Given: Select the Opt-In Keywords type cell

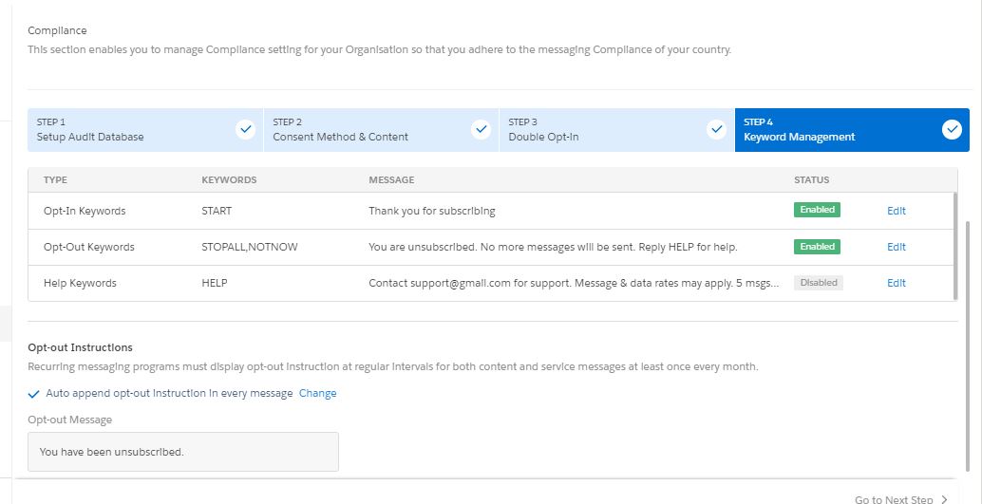Looking at the screenshot, I should pyautogui.click(x=85, y=211).
